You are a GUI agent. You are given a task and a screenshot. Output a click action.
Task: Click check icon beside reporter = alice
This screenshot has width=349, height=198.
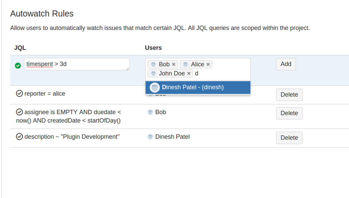pyautogui.click(x=19, y=94)
